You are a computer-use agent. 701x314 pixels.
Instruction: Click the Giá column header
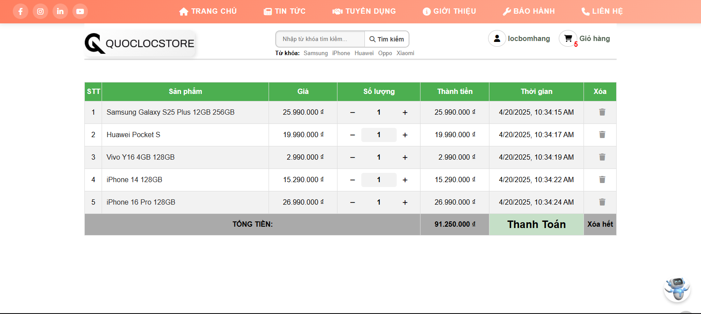click(x=303, y=92)
